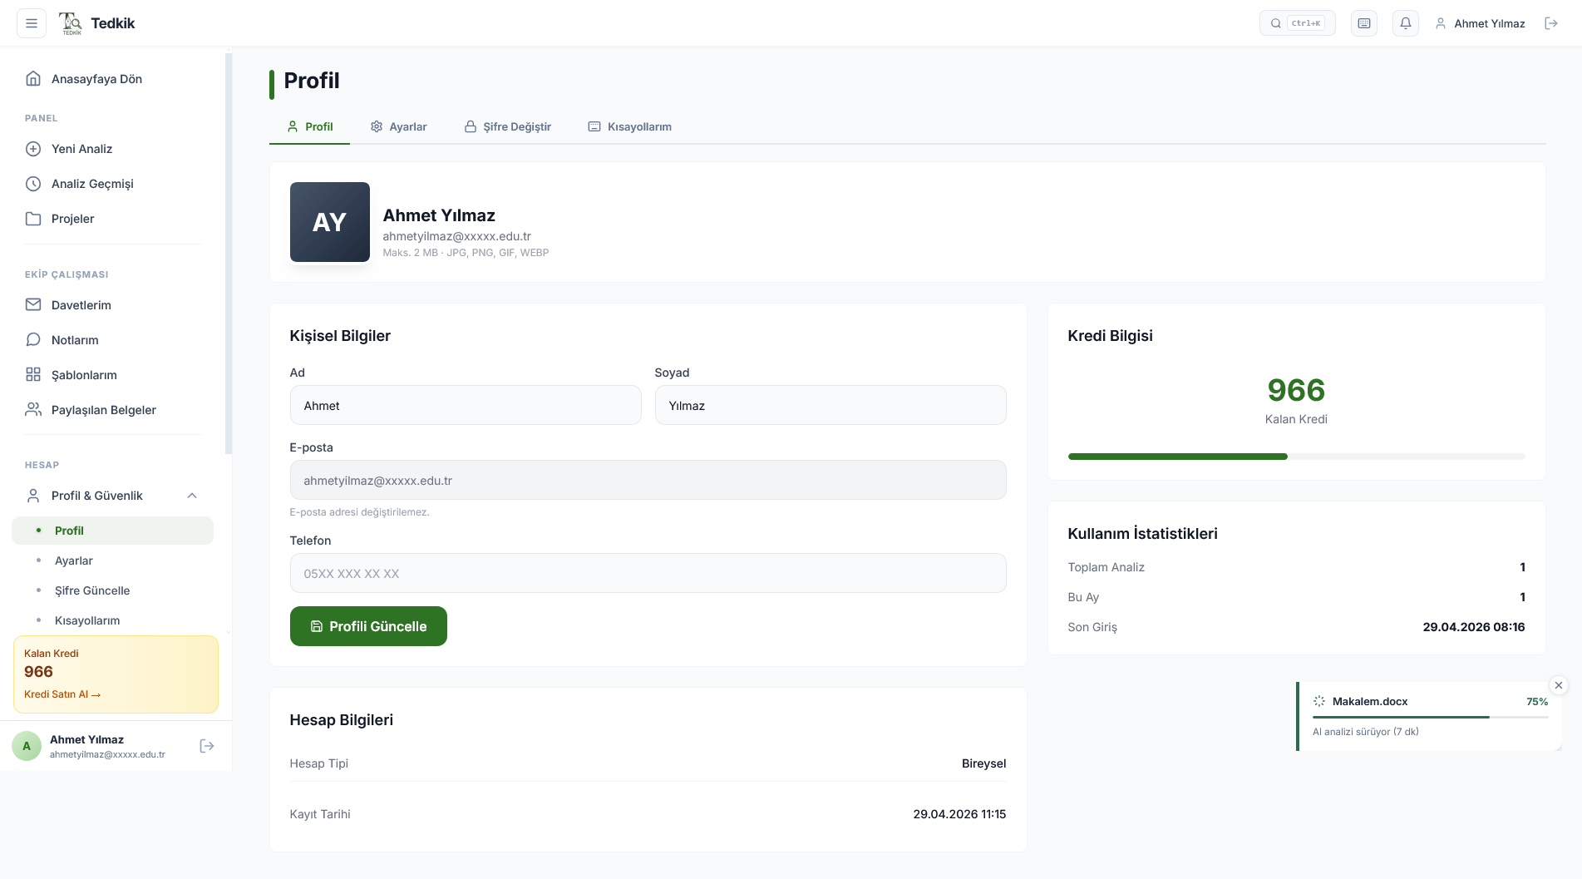Click the Son Giriş date value
Viewport: 1582px width, 879px height.
point(1473,627)
